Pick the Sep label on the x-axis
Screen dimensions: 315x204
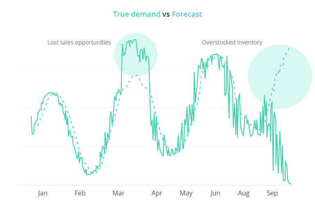point(272,193)
